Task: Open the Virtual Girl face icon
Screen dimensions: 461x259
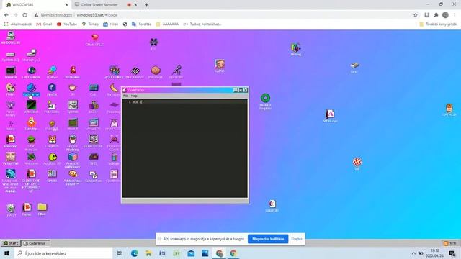Action: 10,159
